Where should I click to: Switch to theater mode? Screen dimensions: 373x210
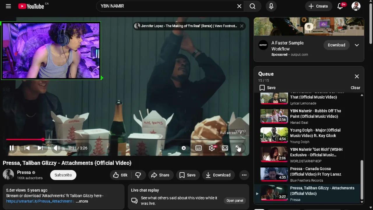coord(225,148)
